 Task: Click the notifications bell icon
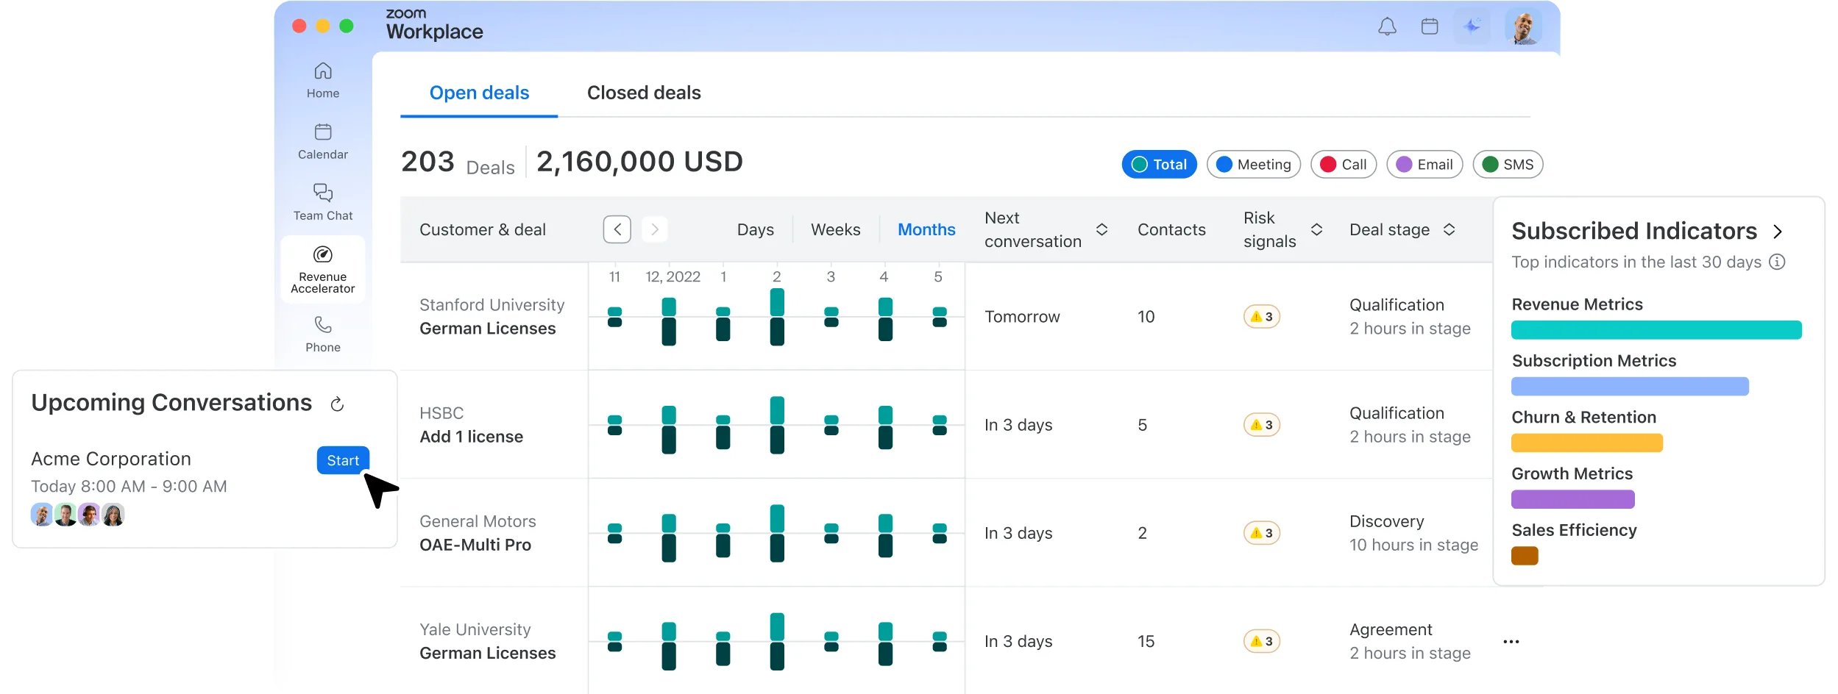[x=1387, y=27]
